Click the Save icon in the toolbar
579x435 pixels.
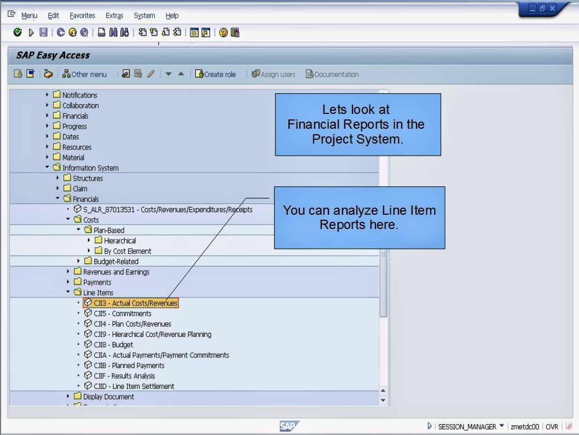42,32
